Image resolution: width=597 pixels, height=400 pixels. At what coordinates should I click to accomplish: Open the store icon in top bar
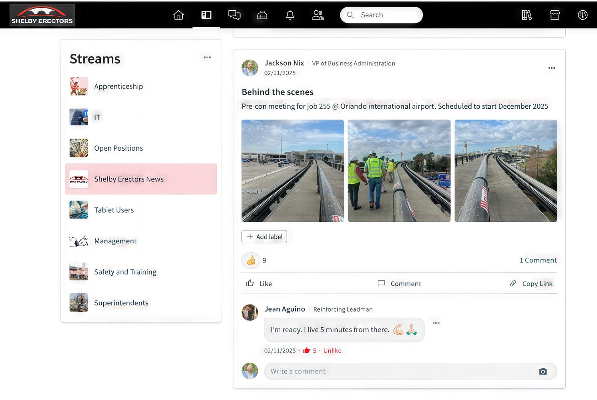[555, 15]
